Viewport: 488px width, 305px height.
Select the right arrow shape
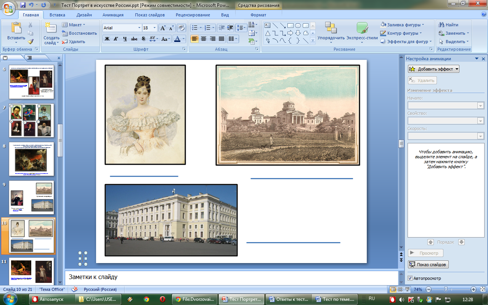point(290,33)
